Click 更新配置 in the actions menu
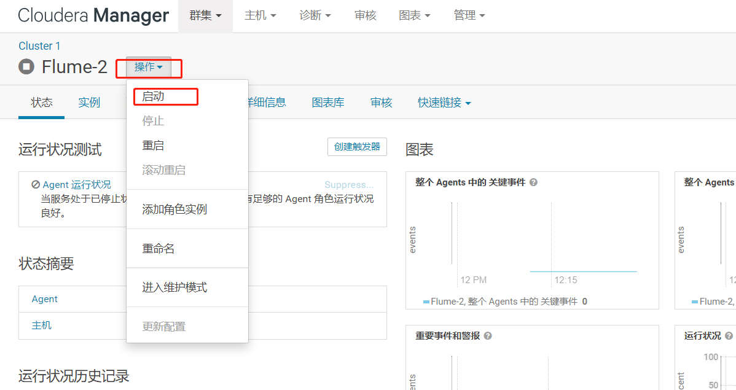 click(x=187, y=326)
